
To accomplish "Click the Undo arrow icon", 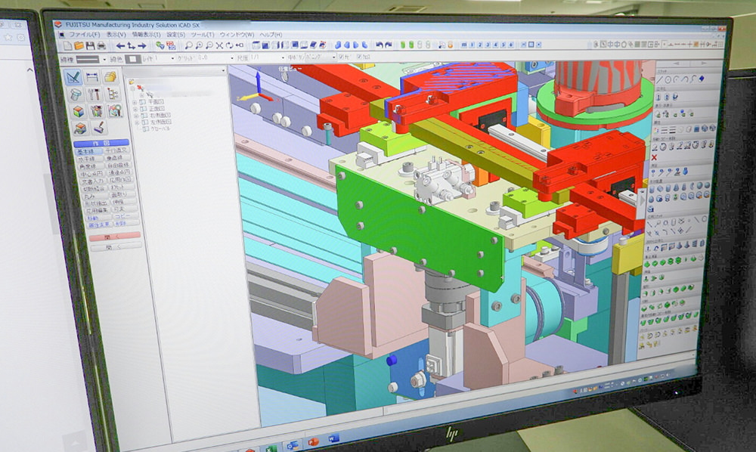I will 380,45.
